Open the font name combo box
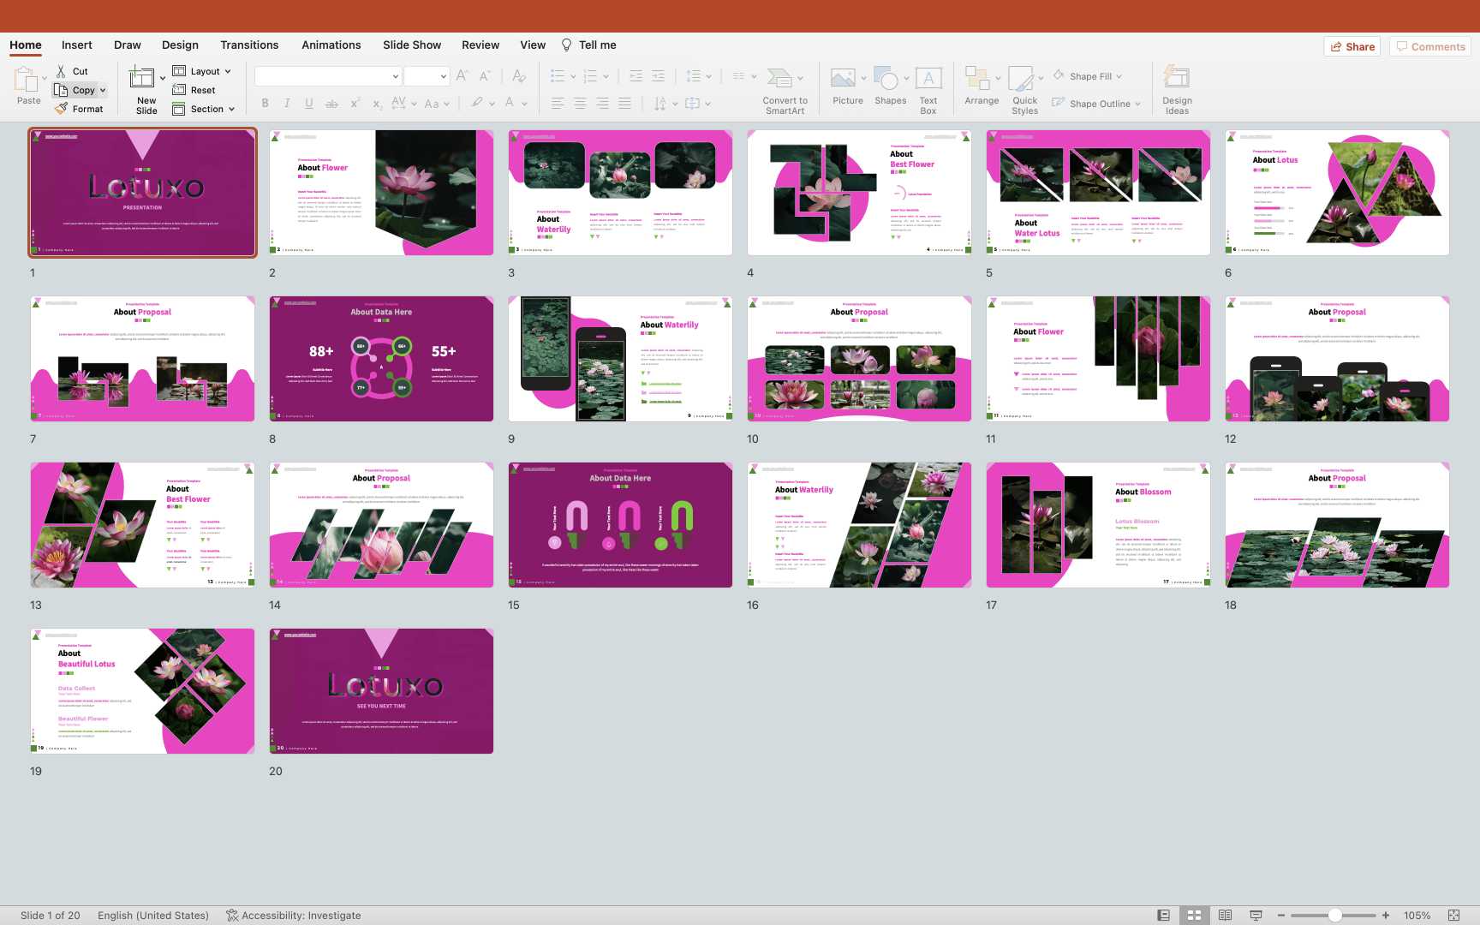This screenshot has height=925, width=1480. point(328,76)
